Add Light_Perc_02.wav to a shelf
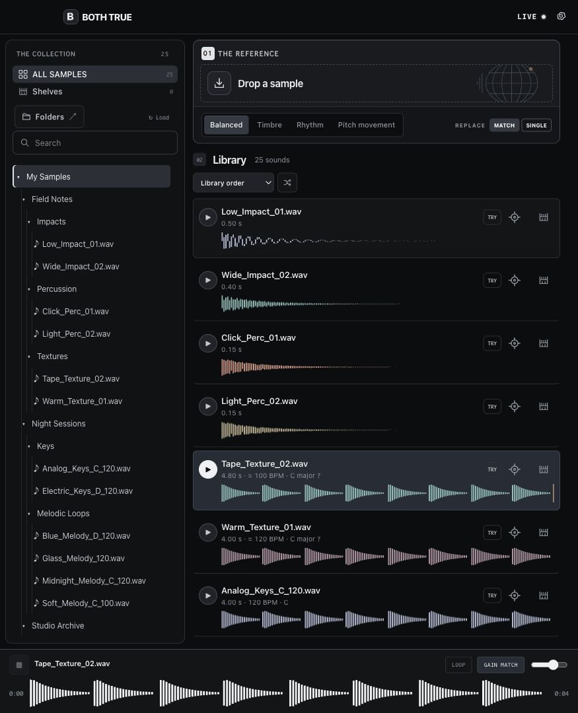 (544, 407)
